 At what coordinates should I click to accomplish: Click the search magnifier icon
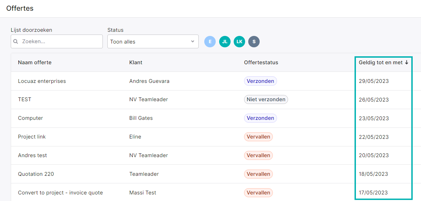16,41
